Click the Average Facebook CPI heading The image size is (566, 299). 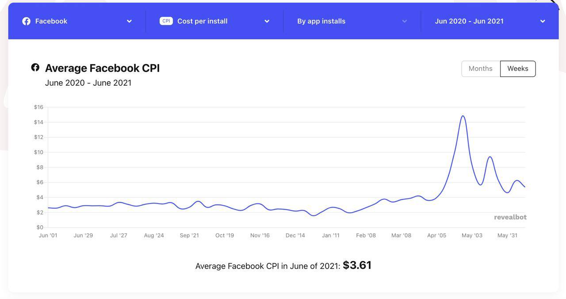click(x=102, y=68)
